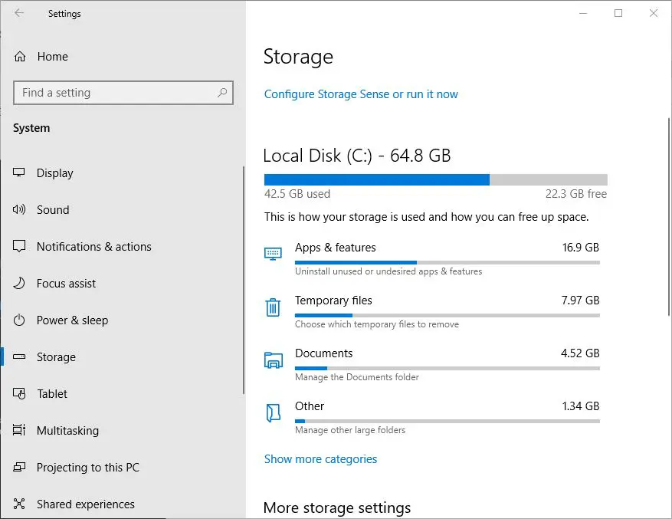Click the Local Disk usage bar
Viewport: 672px width, 519px height.
pyautogui.click(x=435, y=179)
